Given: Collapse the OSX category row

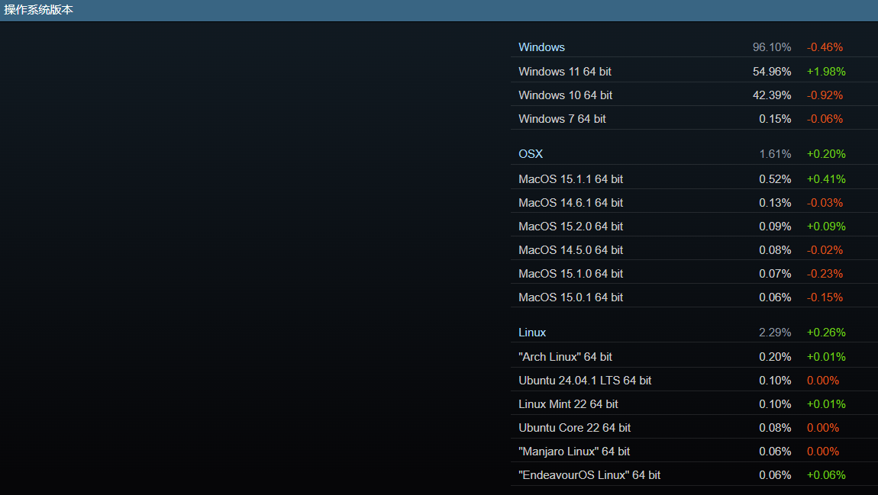Looking at the screenshot, I should [694, 154].
